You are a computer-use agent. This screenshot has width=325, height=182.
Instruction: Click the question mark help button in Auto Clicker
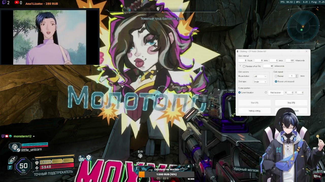pyautogui.click(x=240, y=66)
